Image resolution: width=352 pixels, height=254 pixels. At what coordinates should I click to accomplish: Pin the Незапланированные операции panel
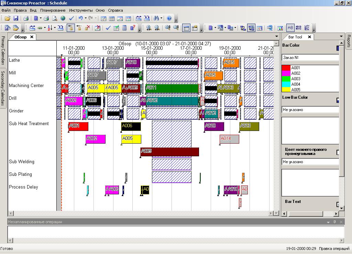(x=335, y=222)
